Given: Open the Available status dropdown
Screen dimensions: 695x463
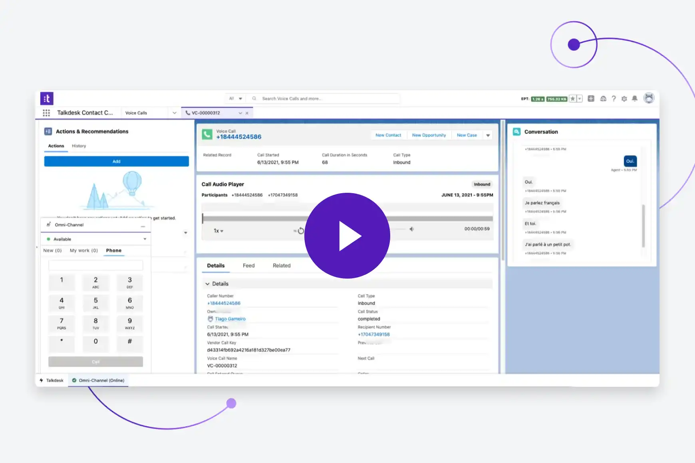Looking at the screenshot, I should point(145,239).
